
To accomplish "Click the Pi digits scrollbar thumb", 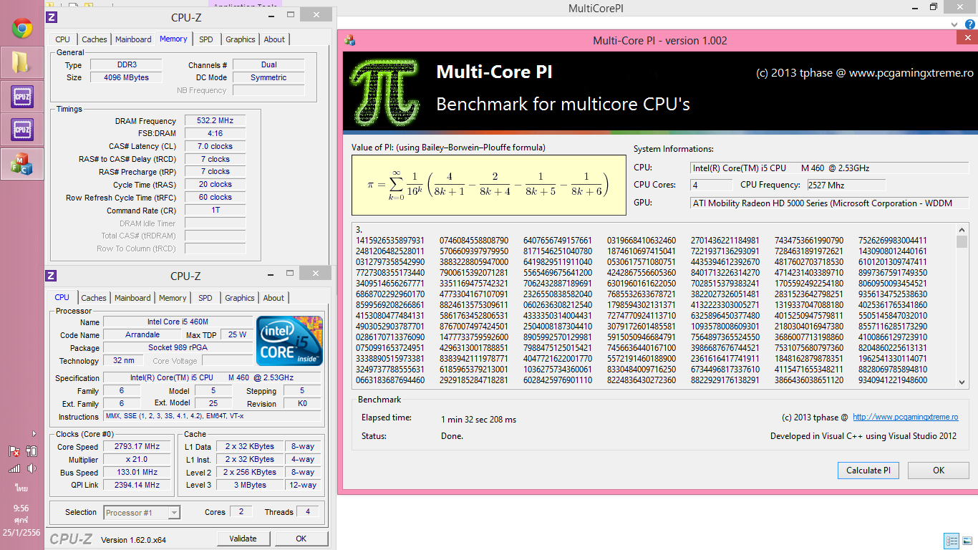I will (962, 242).
